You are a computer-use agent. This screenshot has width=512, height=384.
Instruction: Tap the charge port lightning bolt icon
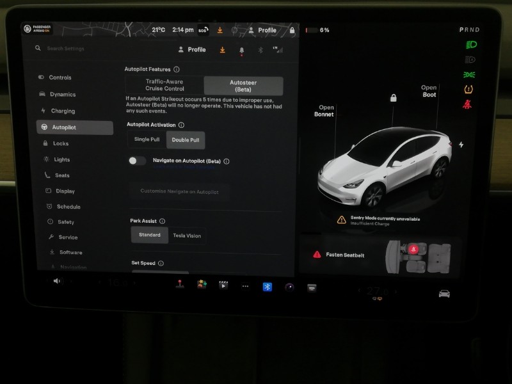point(461,145)
